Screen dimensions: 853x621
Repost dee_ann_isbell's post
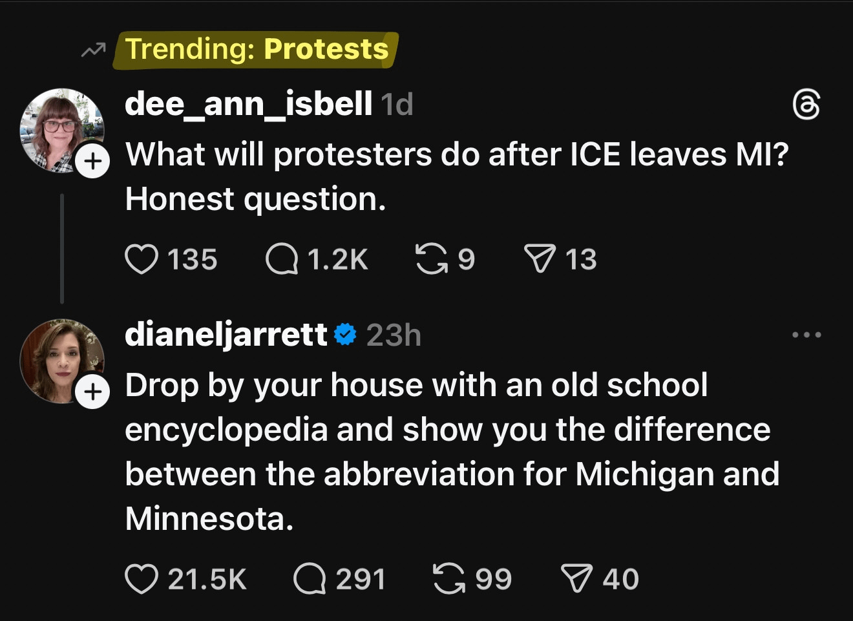431,259
